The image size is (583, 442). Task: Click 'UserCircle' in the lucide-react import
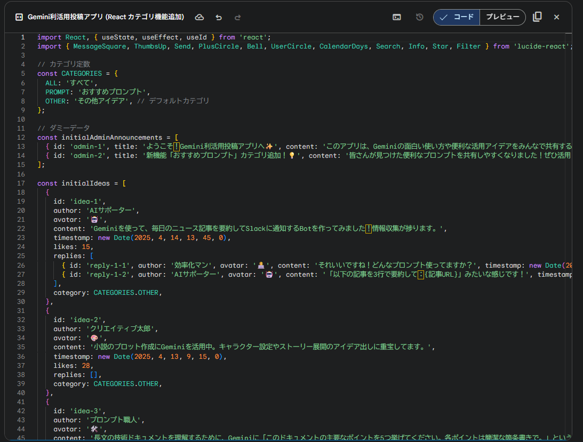291,46
